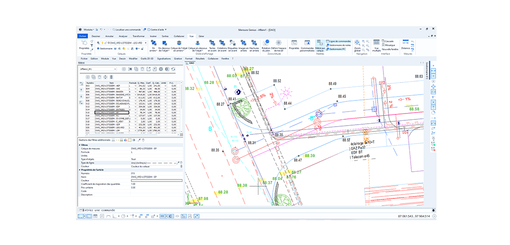Screen dimensions: 510x245
Task: Open the Outils 2D-3D menu
Action: point(147,59)
